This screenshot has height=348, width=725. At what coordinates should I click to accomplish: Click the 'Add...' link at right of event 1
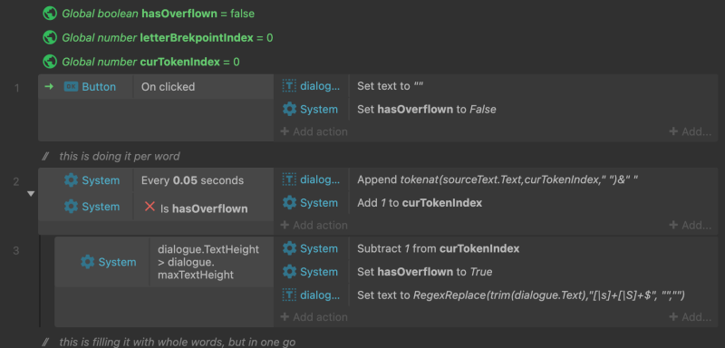pyautogui.click(x=691, y=131)
